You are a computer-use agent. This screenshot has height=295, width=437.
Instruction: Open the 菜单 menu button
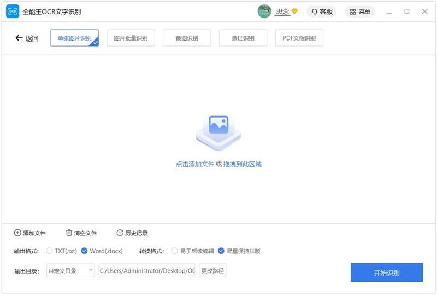click(360, 11)
